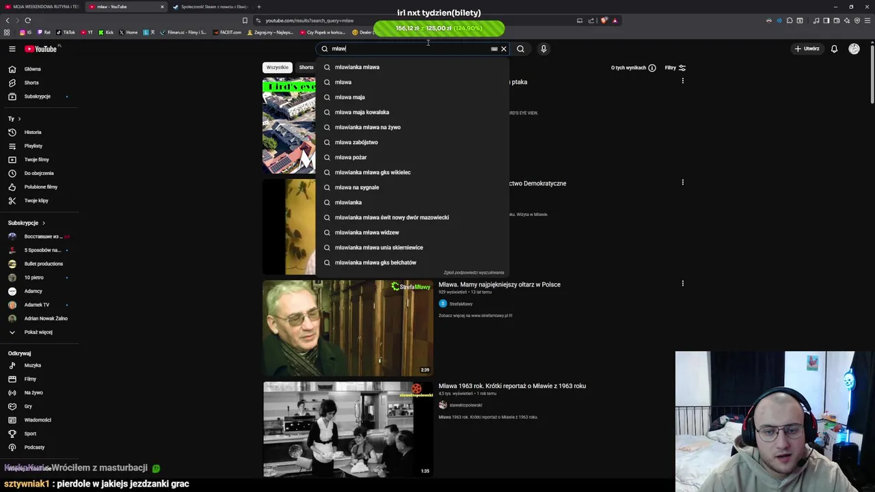
Task: Open a new browser tab
Action: coord(258,7)
